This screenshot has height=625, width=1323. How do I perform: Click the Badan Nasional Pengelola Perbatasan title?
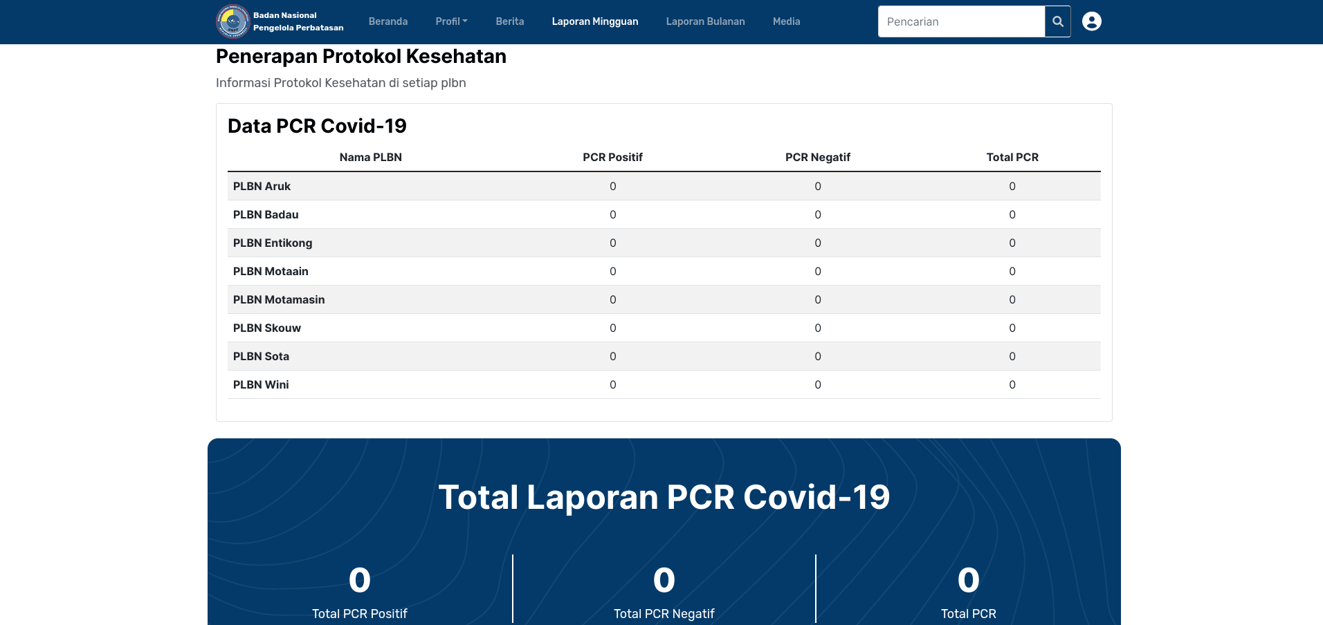[298, 21]
